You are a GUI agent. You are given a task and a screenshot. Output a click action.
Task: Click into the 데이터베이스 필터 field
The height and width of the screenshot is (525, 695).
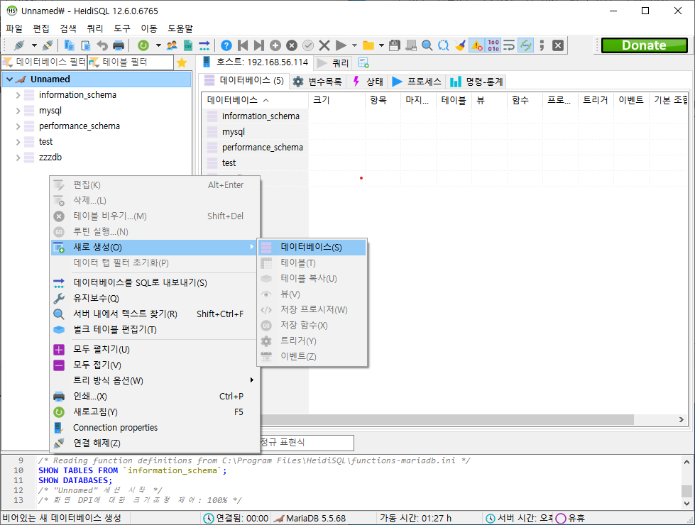pyautogui.click(x=44, y=62)
